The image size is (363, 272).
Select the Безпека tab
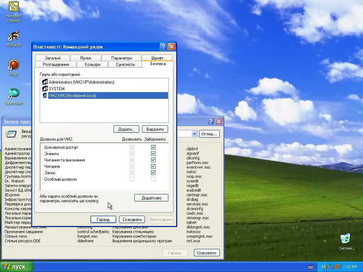pos(158,64)
